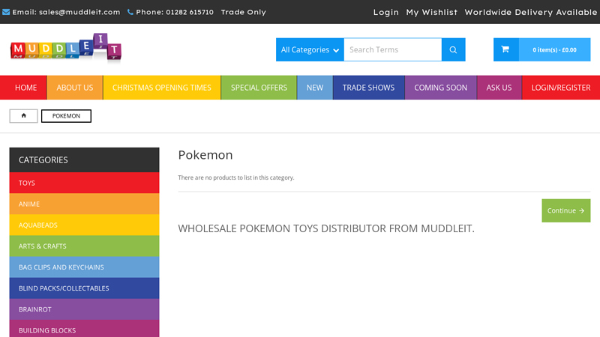600x337 pixels.
Task: Open My Wishlist link
Action: pos(432,12)
